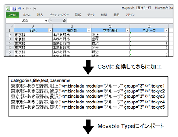The image size is (178, 137).
Task: Open the アドイン ribbon tab
Action: coord(130,15)
